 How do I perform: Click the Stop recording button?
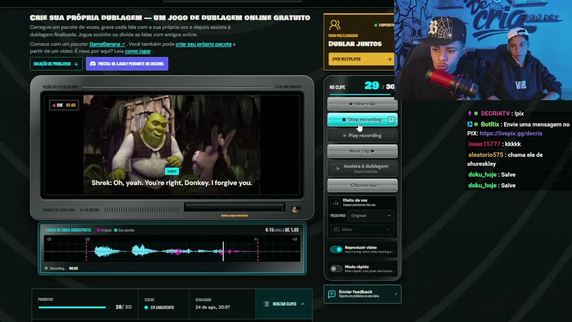tap(362, 120)
